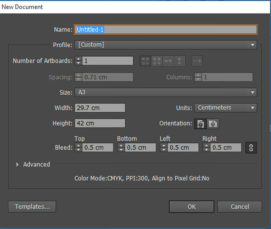Click the OK button

click(x=192, y=206)
